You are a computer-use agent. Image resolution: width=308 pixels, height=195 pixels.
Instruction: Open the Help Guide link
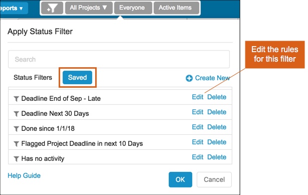pyautogui.click(x=24, y=175)
